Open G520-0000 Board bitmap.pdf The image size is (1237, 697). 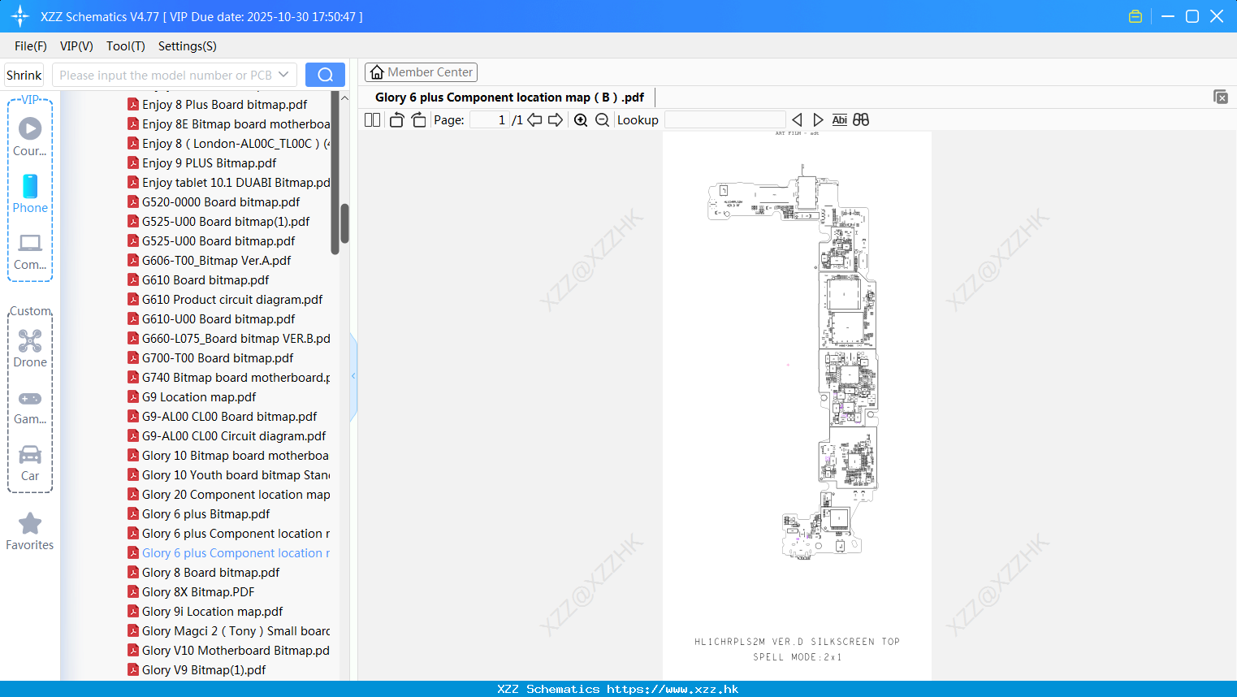221,201
